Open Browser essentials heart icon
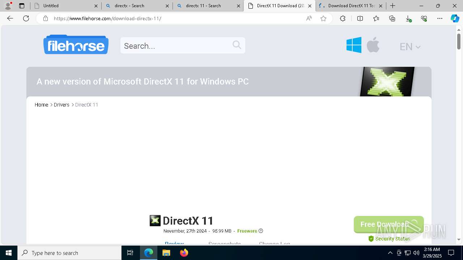 tap(424, 18)
